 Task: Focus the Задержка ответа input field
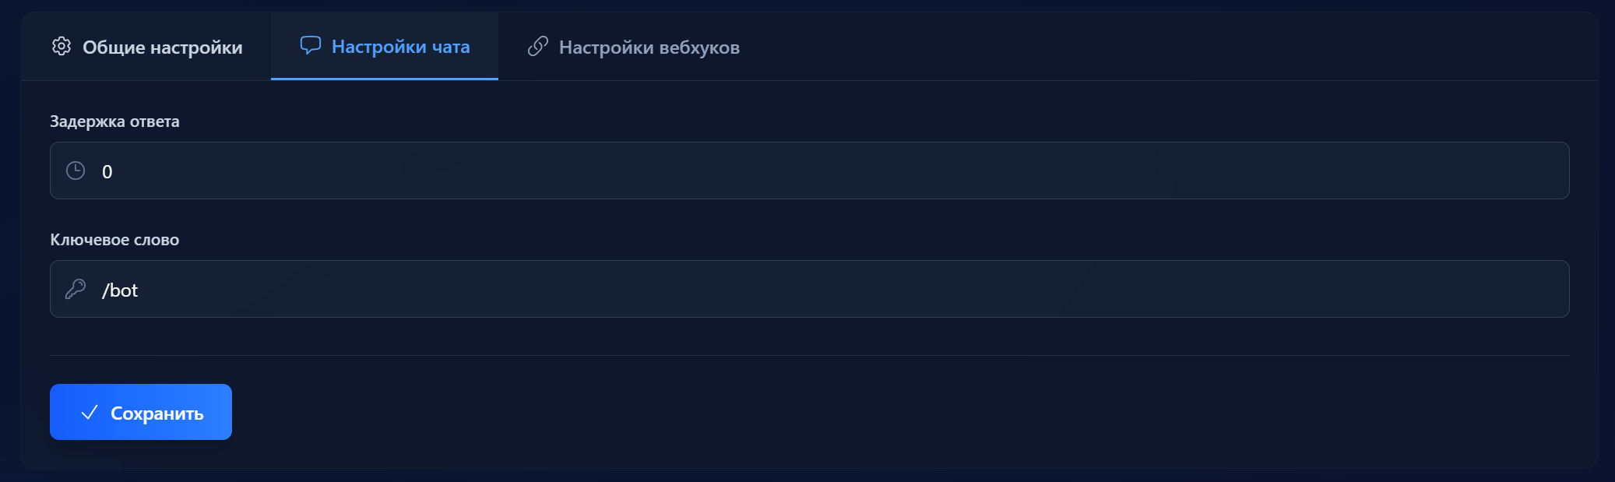(810, 171)
